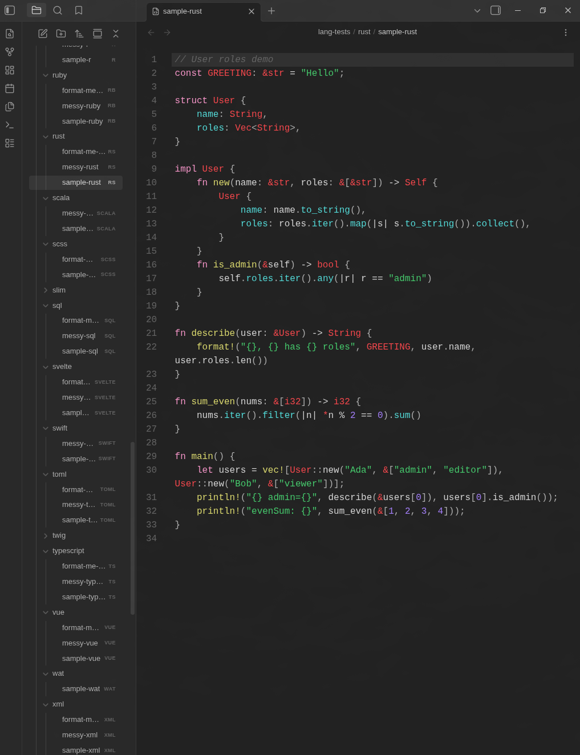Open canvas icon in ribbon
This screenshot has width=580, height=755.
click(10, 70)
